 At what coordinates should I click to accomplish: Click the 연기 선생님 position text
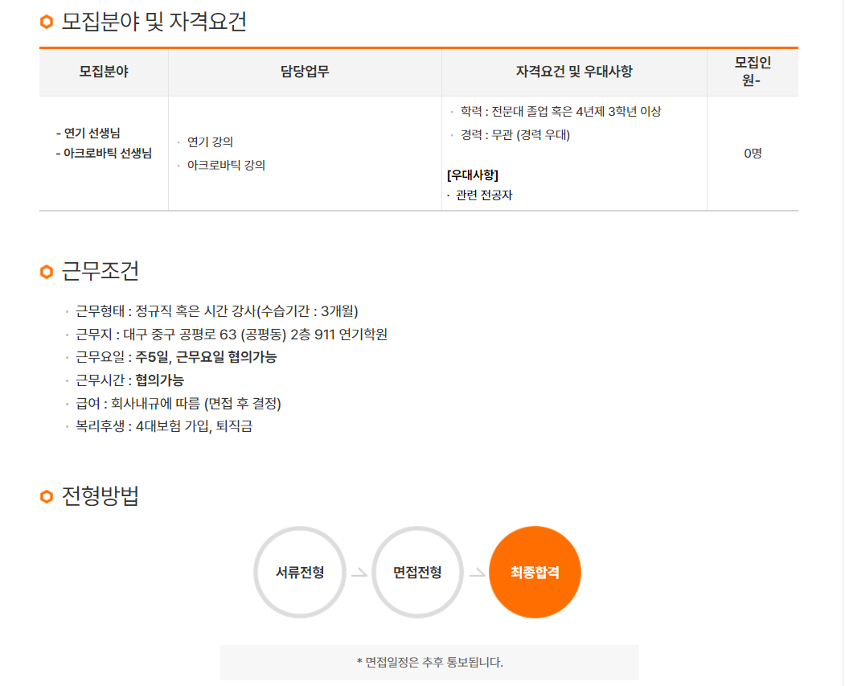pyautogui.click(x=88, y=134)
